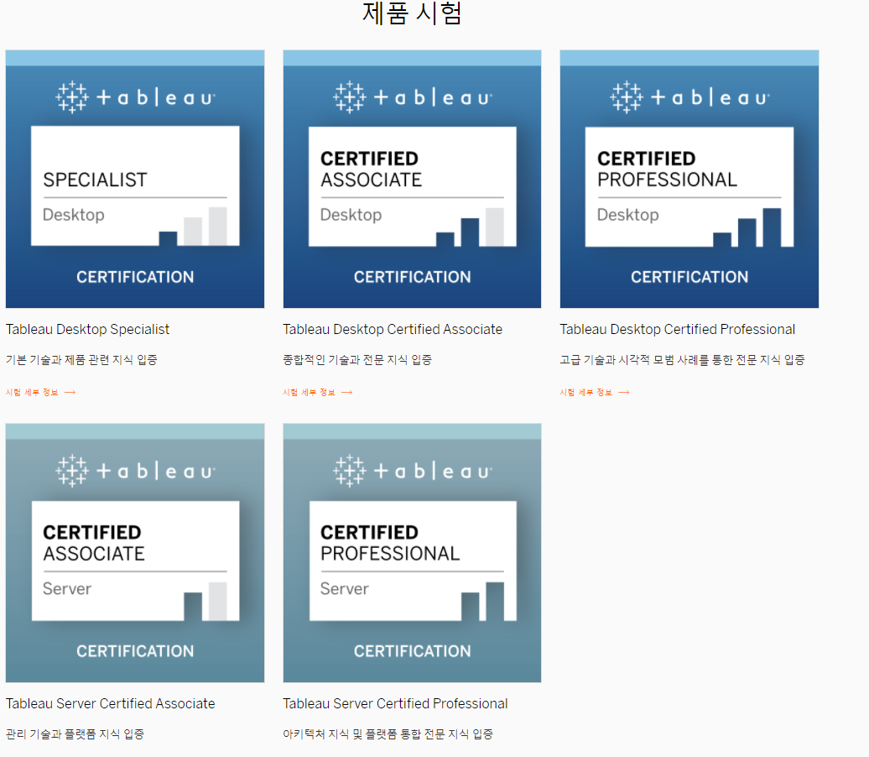
Task: Click the Tableau Desktop Certified Professional title
Action: click(x=677, y=330)
